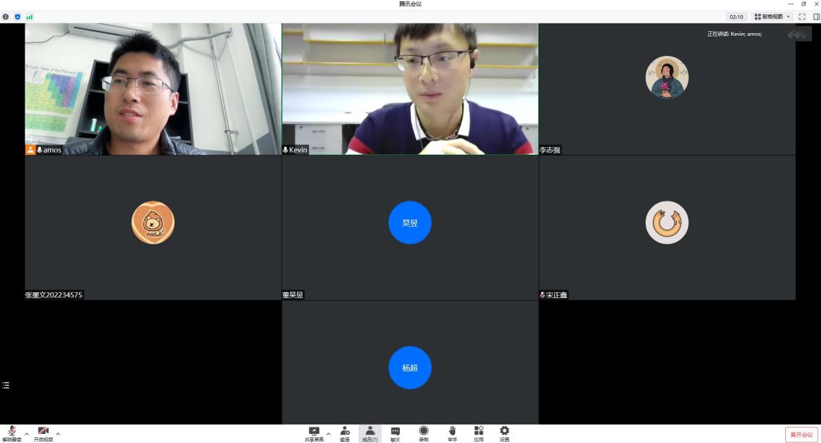Open the 应用 apps menu
Screen dimensions: 821x443
pos(478,433)
